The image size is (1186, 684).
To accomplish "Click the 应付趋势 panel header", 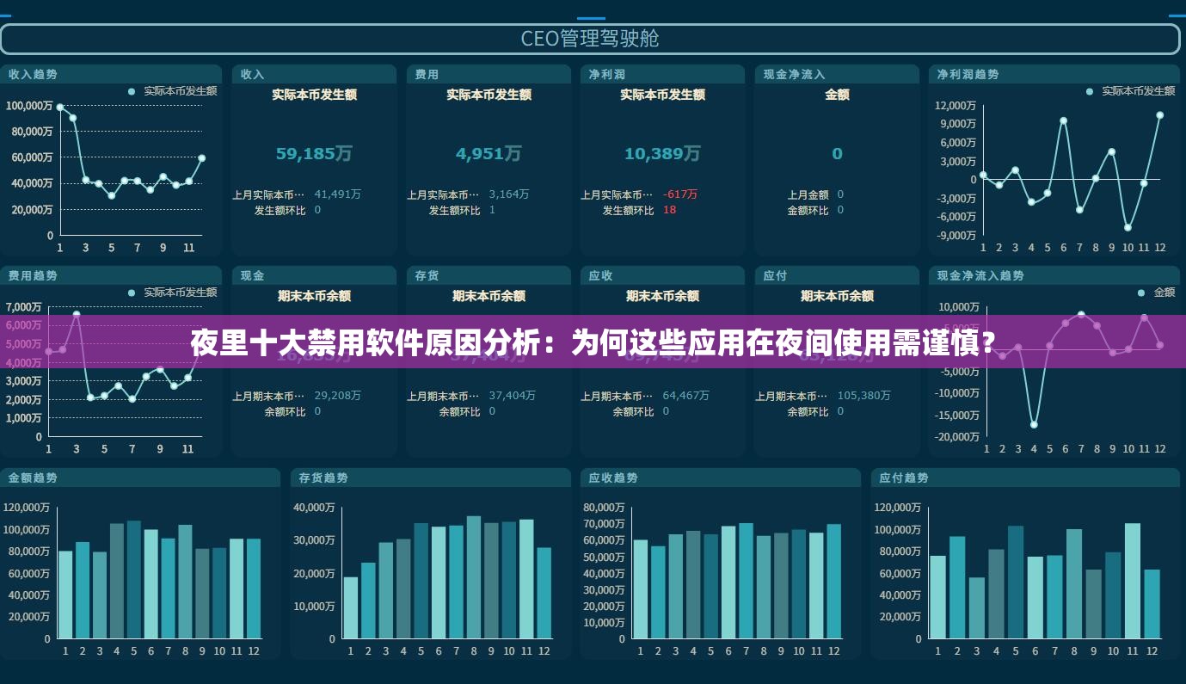I will pos(1025,478).
